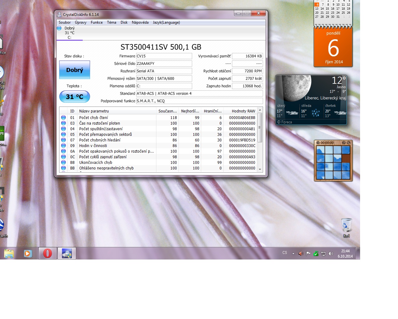Viewport: 398px width, 319px height.
Task: Click the status orb for row 03
Action: (63, 123)
